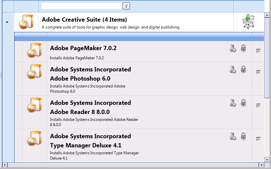Image resolution: width=271 pixels, height=169 pixels.
Task: Click the Adobe Creative Suite shopping cart icon
Action: tap(248, 21)
